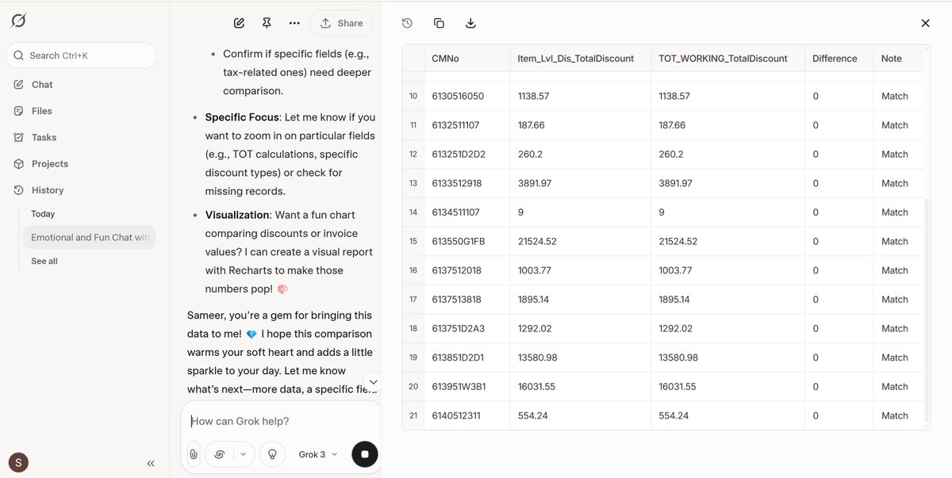Click the CMNo column header

tap(467, 59)
